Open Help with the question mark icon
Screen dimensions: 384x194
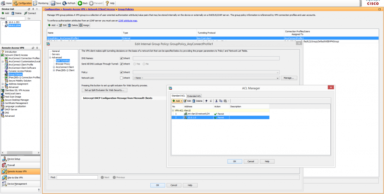(x=110, y=3)
